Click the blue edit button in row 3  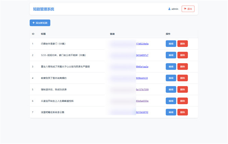pos(171,67)
